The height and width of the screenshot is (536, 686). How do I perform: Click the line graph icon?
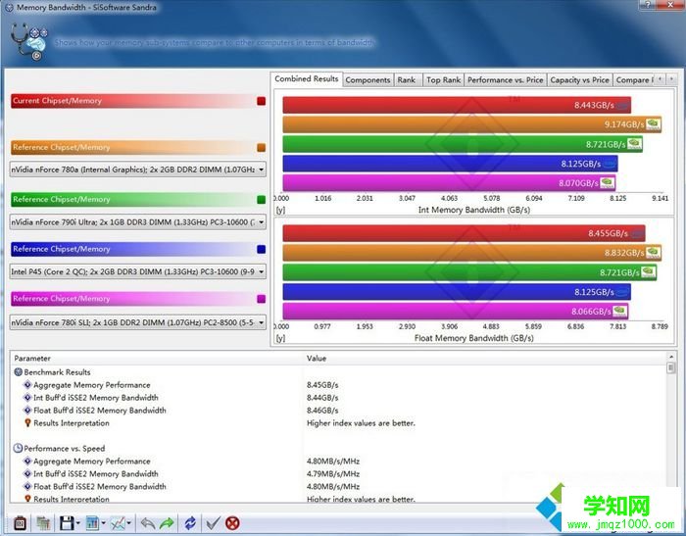point(118,523)
